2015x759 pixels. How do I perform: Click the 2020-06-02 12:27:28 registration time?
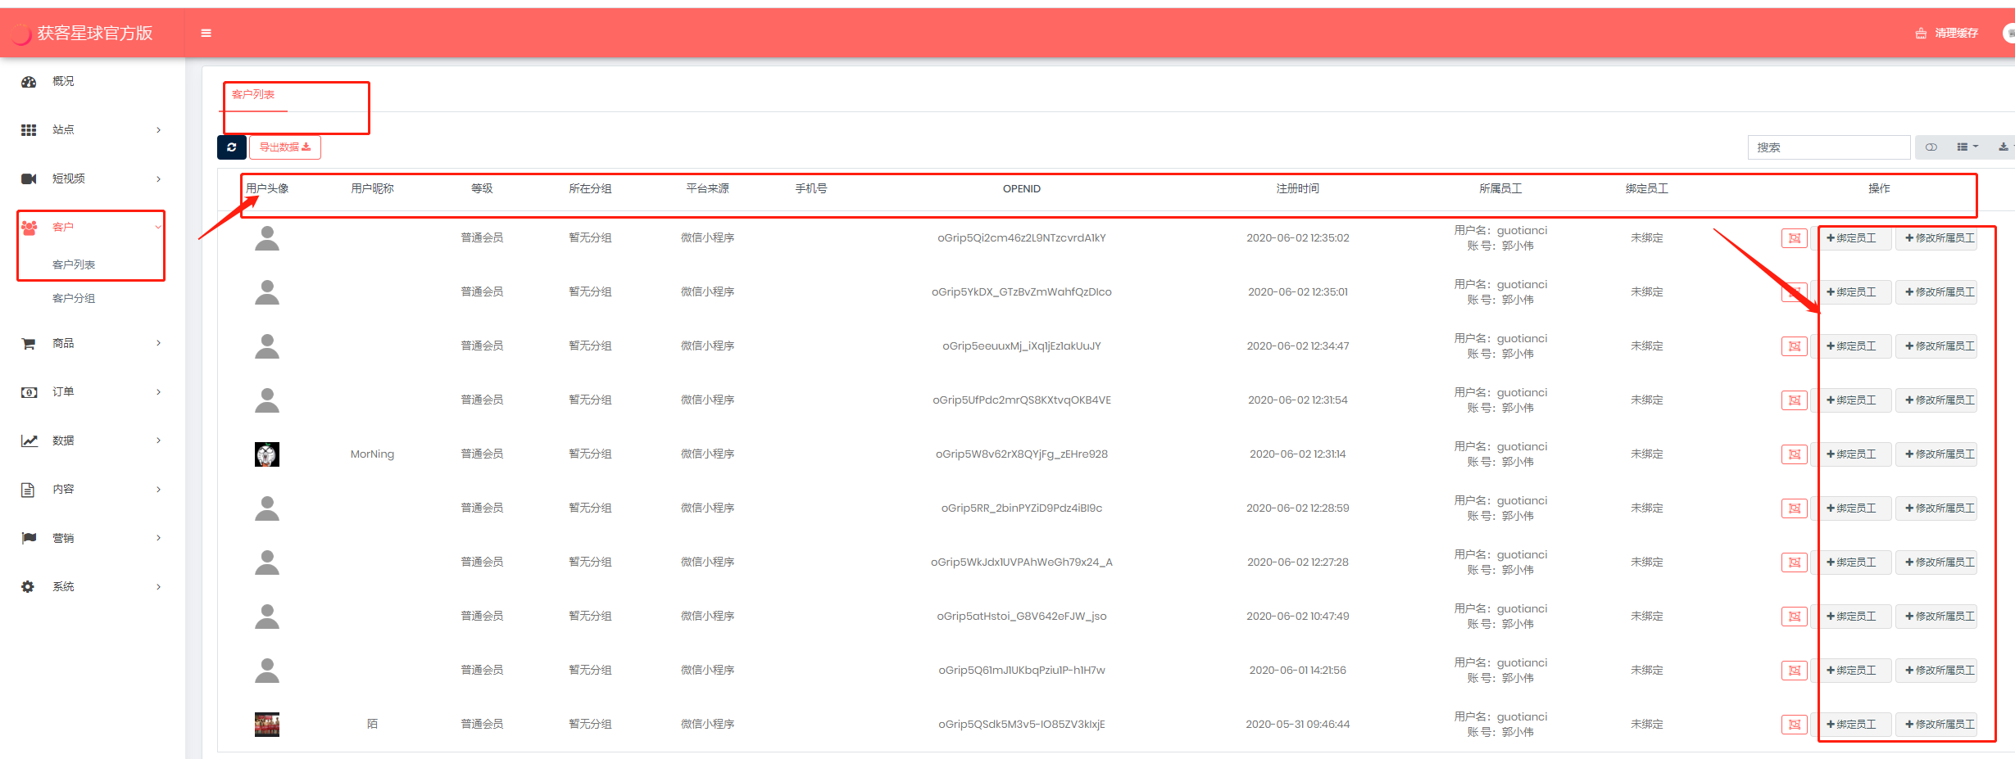click(x=1298, y=562)
